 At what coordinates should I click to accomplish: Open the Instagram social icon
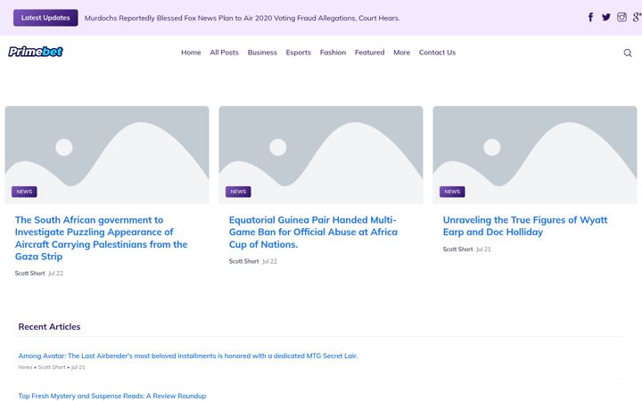pos(621,17)
